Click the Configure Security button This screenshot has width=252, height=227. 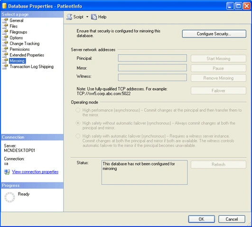click(x=214, y=34)
